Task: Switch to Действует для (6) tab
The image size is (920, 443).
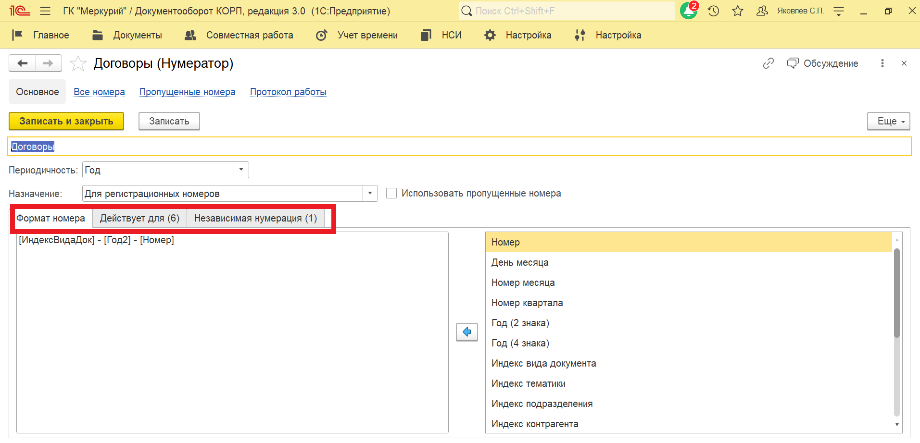Action: point(139,218)
